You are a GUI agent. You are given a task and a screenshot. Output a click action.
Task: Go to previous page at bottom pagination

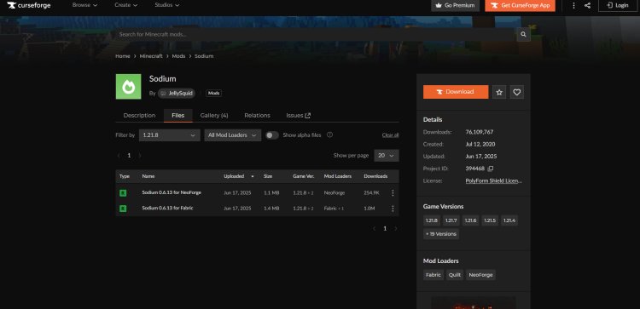374,229
